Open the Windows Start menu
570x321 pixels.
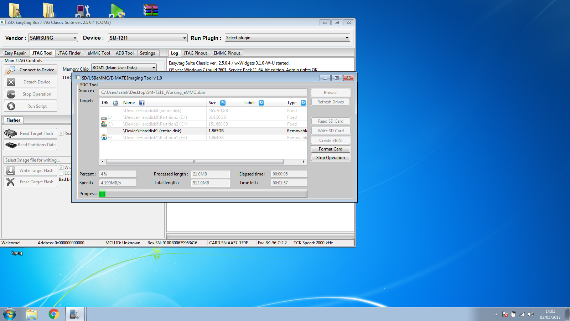(x=10, y=314)
